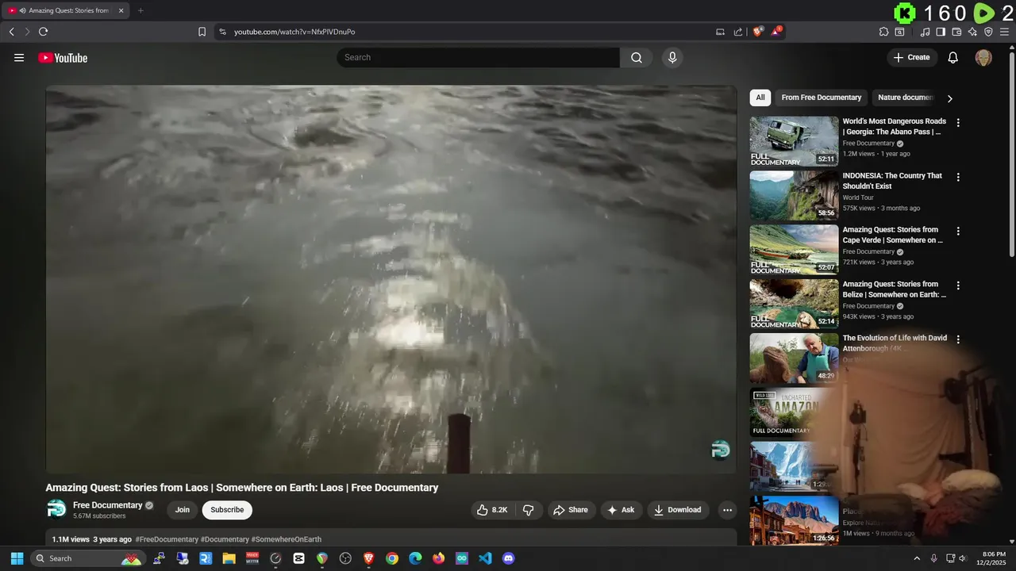Switch to the Amazing Quest browser tab
The width and height of the screenshot is (1016, 571).
pyautogui.click(x=66, y=10)
